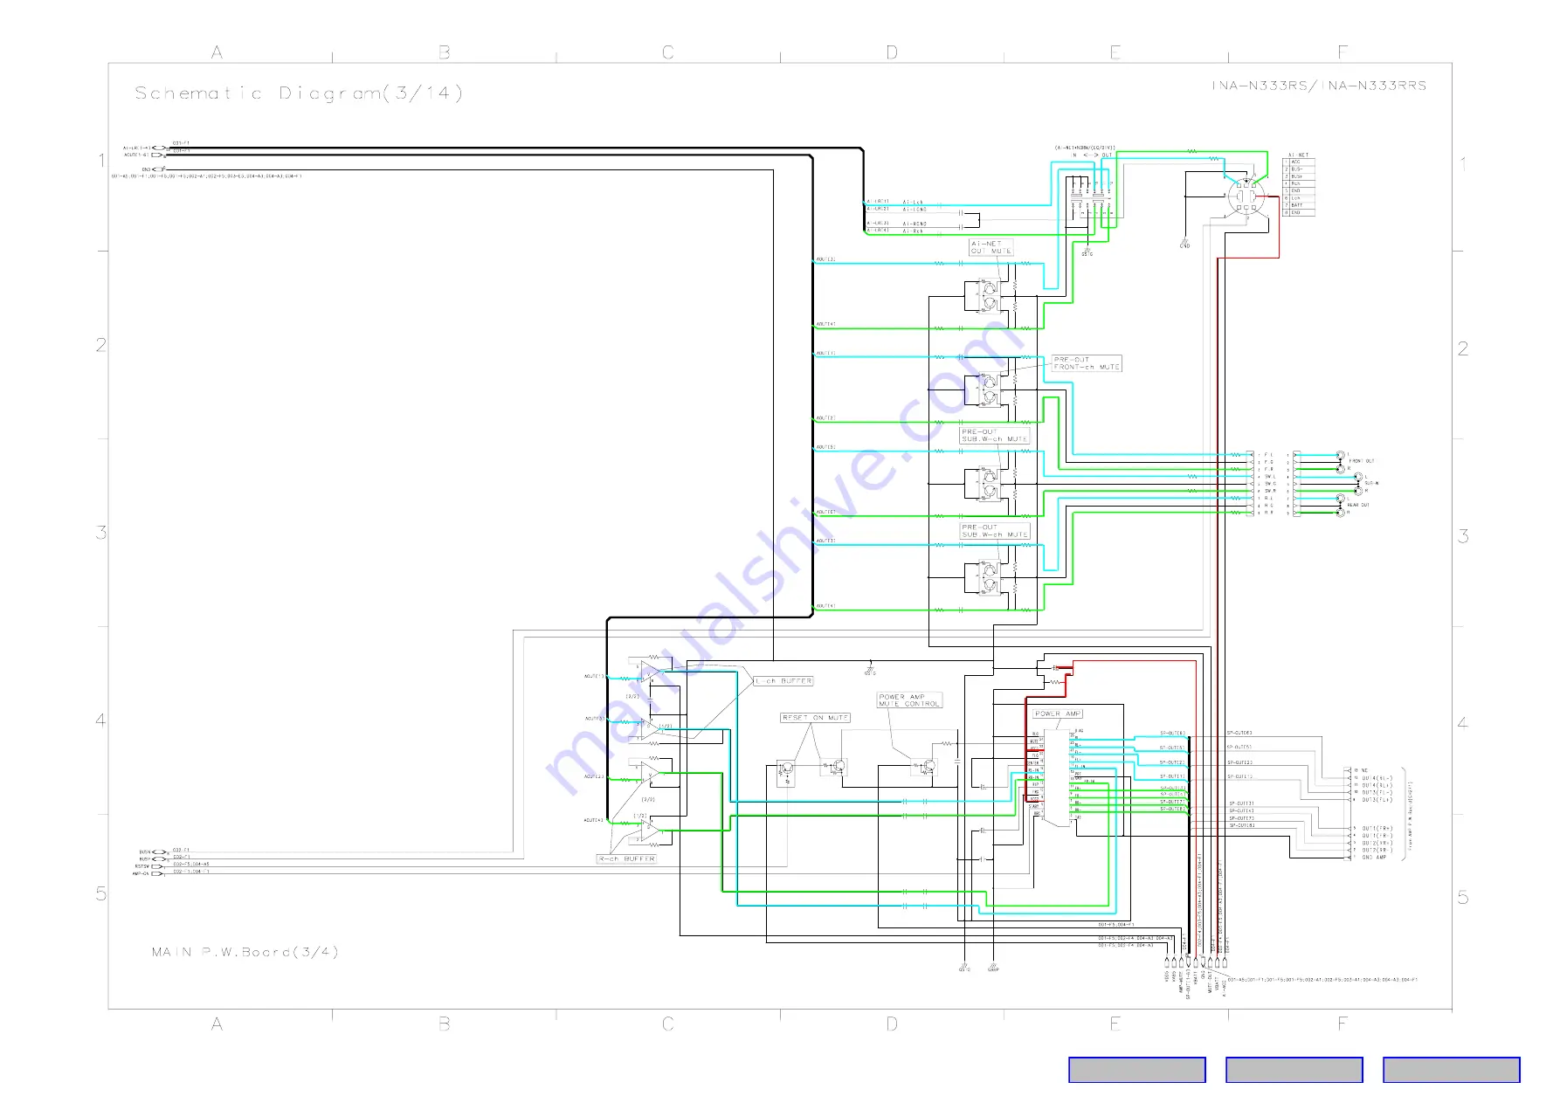Click the circular Ai-NET DIN connector symbol
Viewport: 1560px width, 1103px height.
pyautogui.click(x=1246, y=197)
